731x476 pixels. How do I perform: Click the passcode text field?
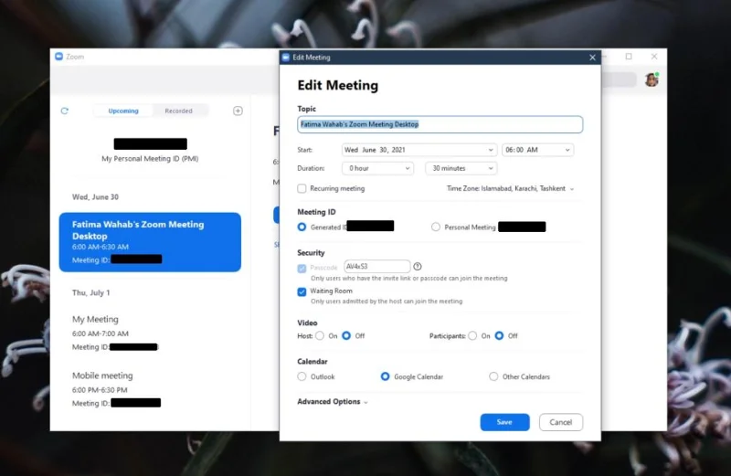[376, 266]
